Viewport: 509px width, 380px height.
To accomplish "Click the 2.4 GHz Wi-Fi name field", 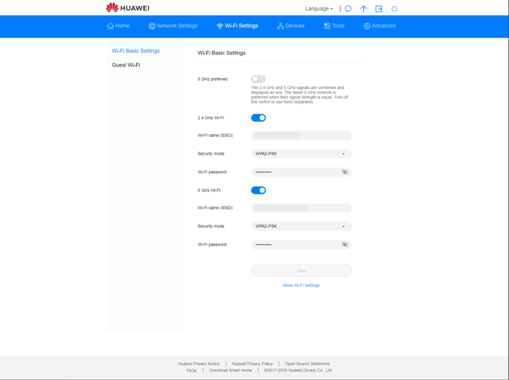I will pyautogui.click(x=301, y=135).
